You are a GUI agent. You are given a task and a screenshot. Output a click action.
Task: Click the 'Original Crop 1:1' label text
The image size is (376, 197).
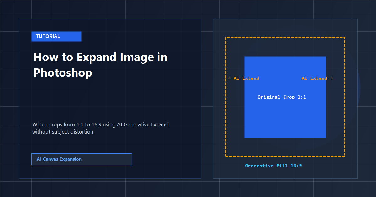[282, 97]
